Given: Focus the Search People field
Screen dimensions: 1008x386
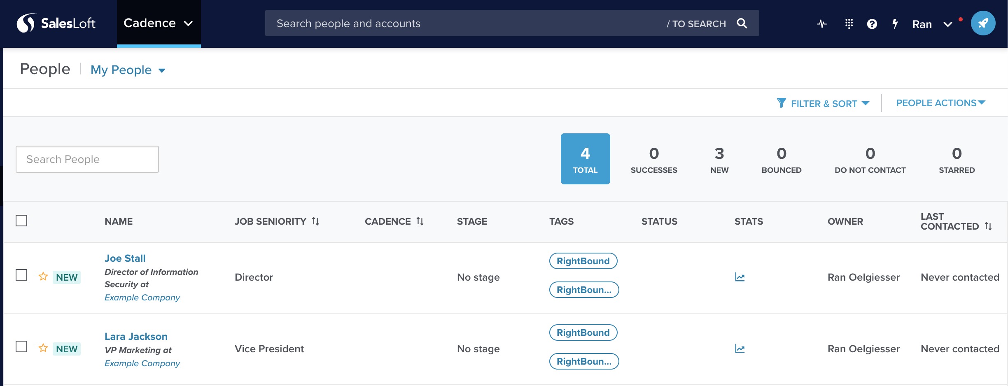Looking at the screenshot, I should (x=87, y=159).
